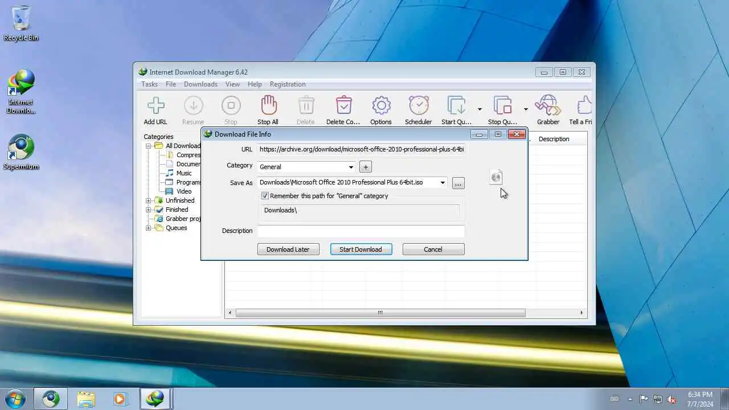Open the Downloads menu
This screenshot has width=729, height=410.
[x=200, y=84]
